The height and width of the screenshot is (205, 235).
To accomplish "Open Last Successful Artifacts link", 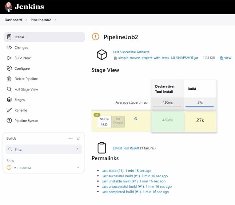I will (x=131, y=52).
